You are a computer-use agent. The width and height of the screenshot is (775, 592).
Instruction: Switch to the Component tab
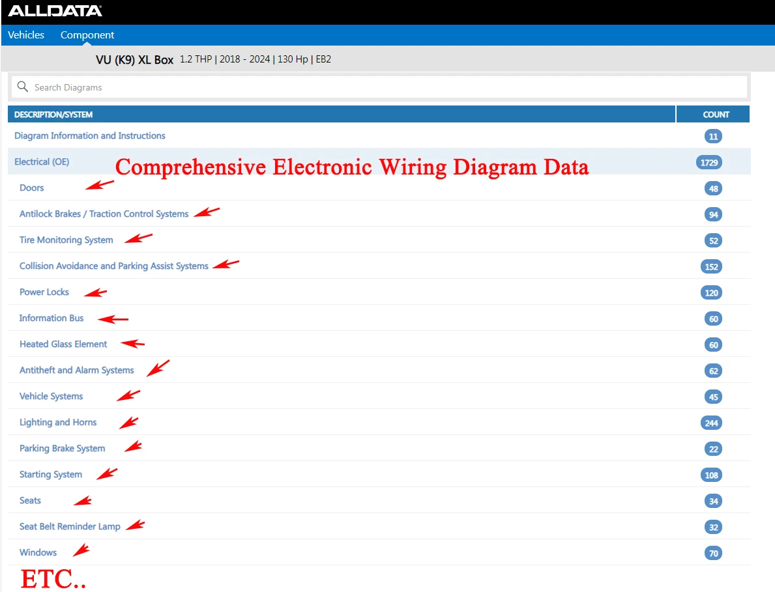click(87, 35)
